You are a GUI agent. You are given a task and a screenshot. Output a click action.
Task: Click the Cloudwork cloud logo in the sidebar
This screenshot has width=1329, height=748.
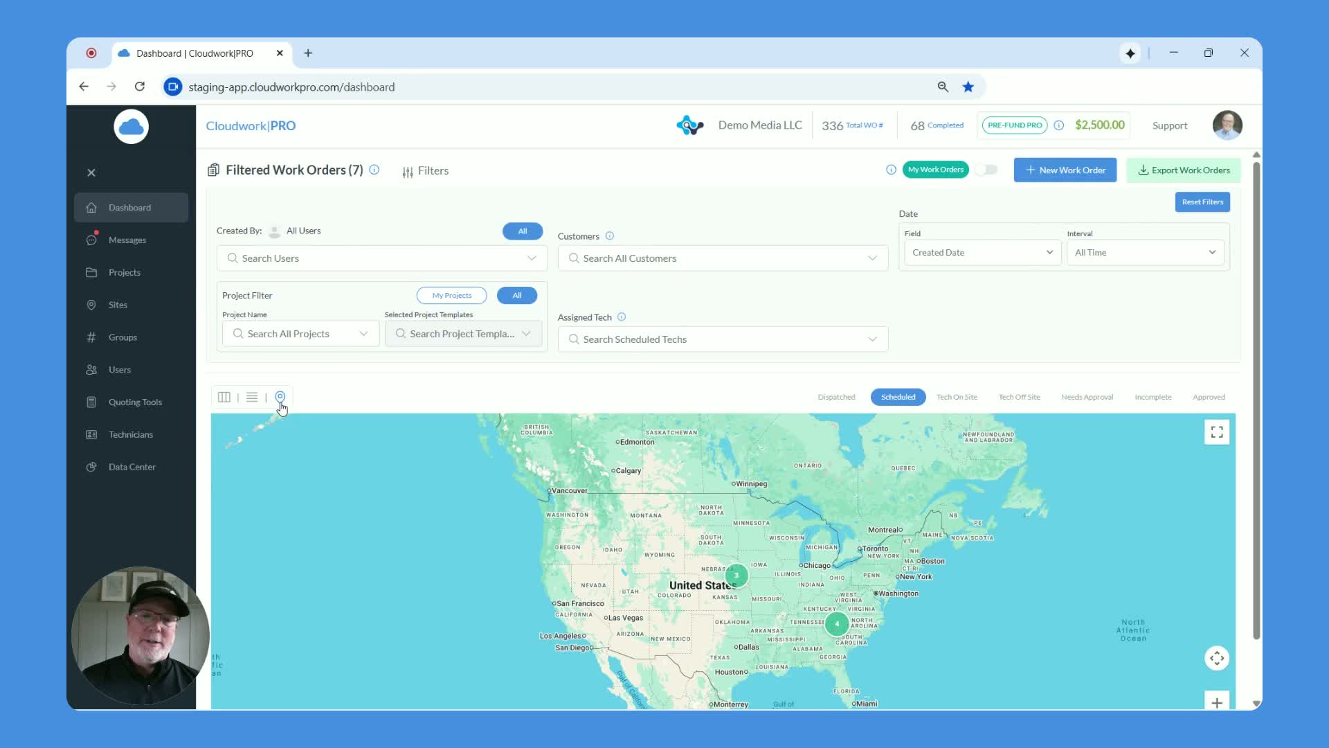tap(131, 127)
